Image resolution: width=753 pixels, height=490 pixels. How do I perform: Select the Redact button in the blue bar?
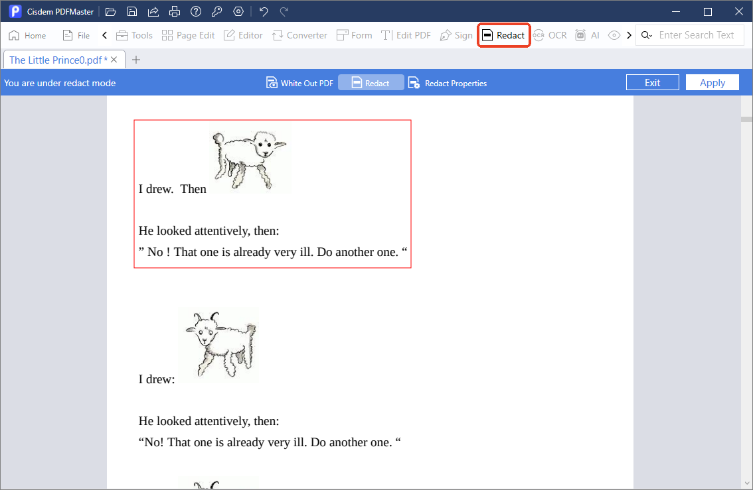click(371, 83)
